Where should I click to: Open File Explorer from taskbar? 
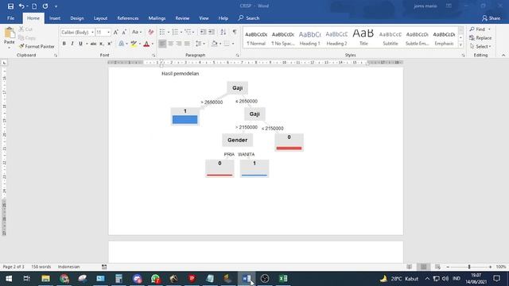(x=45, y=279)
